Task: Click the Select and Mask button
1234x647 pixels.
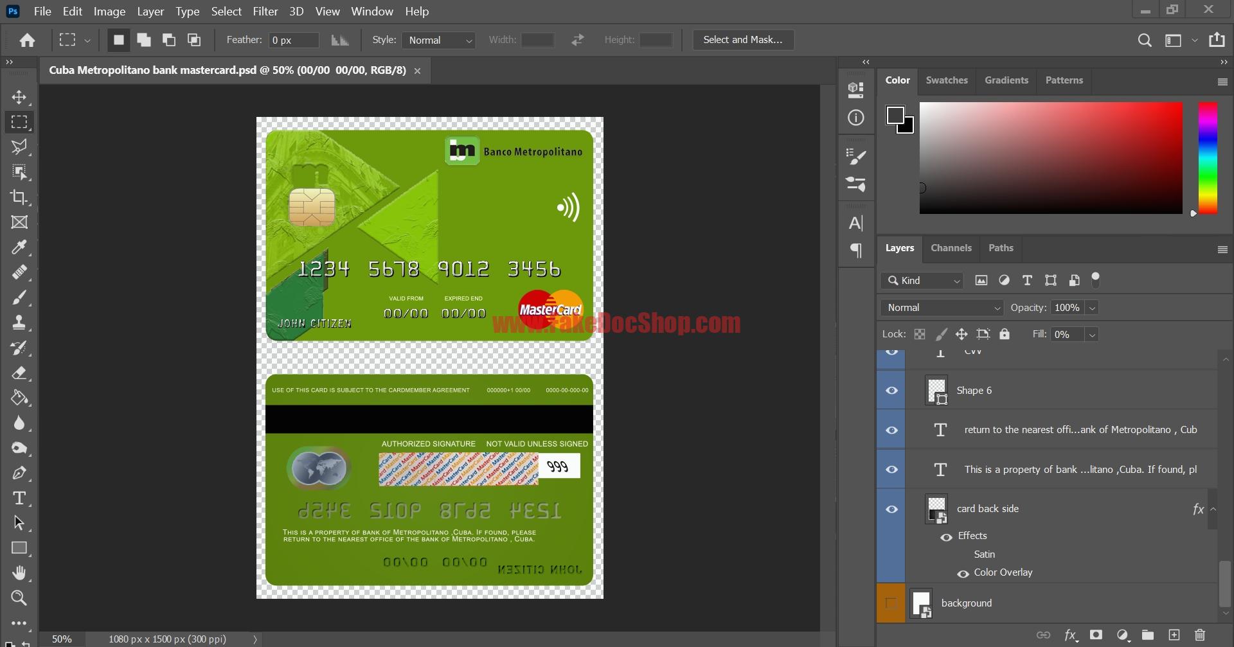Action: pyautogui.click(x=742, y=39)
